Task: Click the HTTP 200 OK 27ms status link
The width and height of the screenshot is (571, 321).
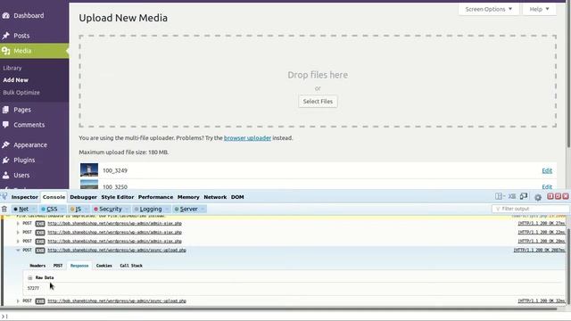Action: coord(542,224)
